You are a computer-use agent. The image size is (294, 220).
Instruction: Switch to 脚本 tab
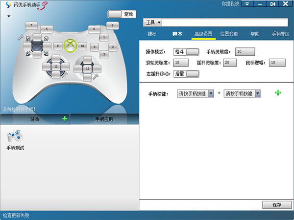click(x=177, y=34)
